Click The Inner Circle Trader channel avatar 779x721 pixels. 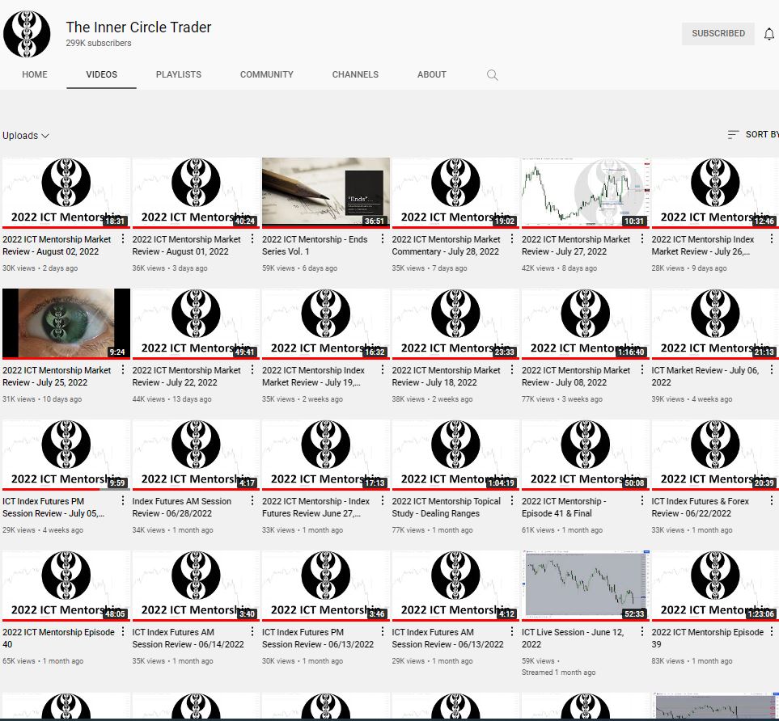pyautogui.click(x=27, y=34)
